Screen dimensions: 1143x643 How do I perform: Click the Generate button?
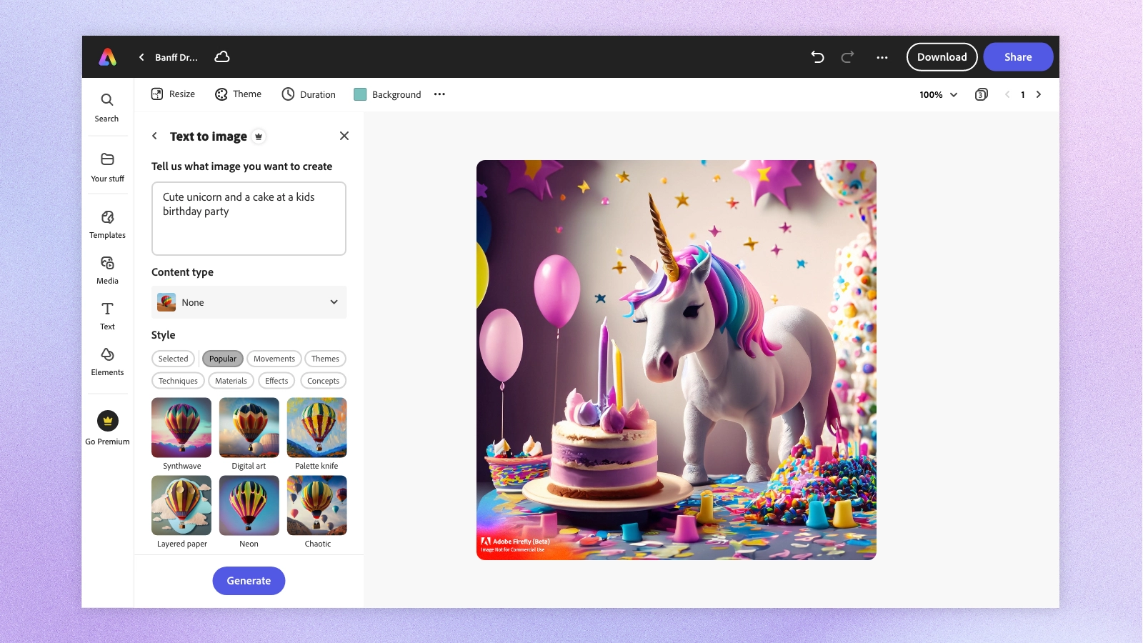pyautogui.click(x=249, y=581)
